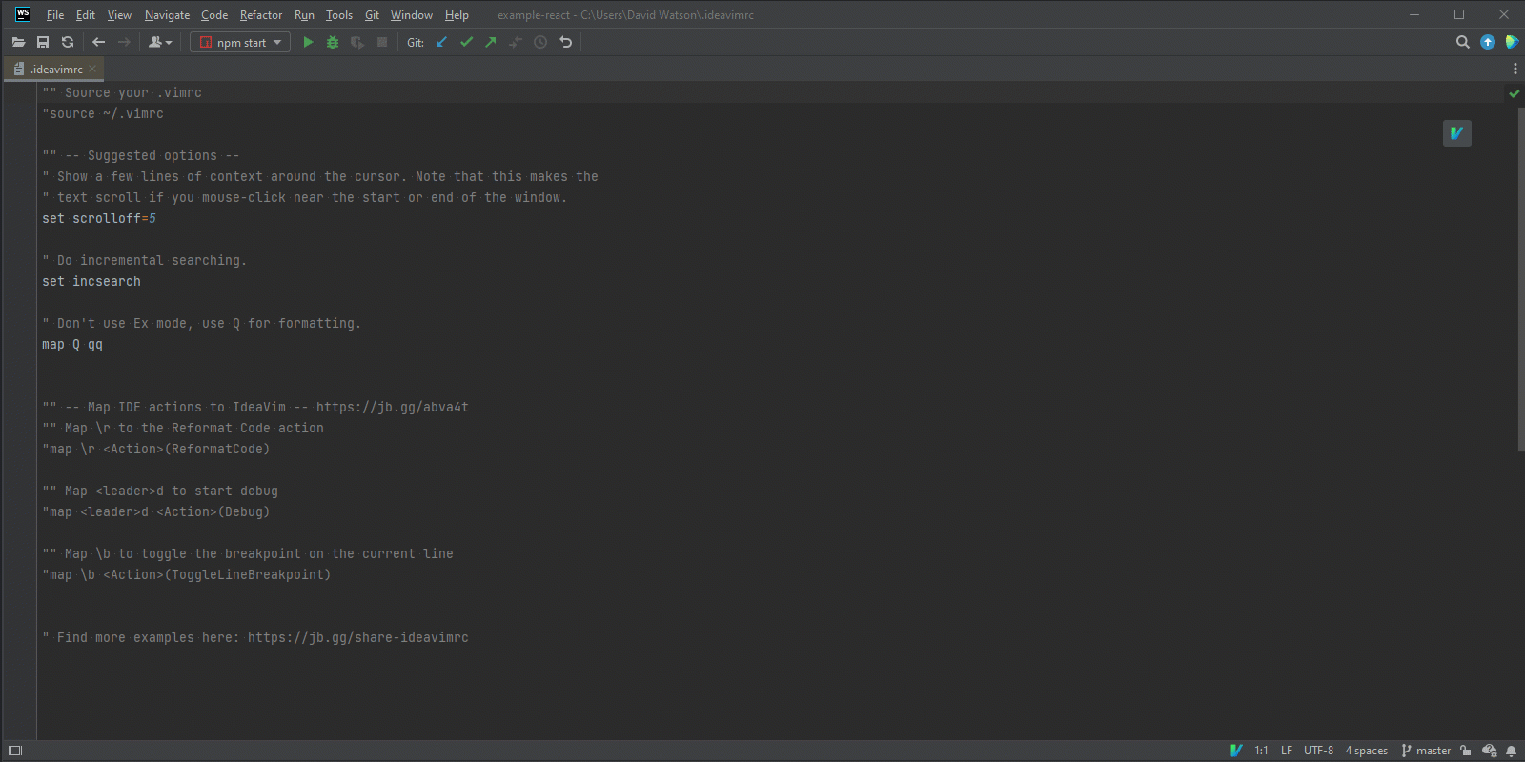Viewport: 1525px width, 762px height.
Task: Open the Code With Me user dropdown
Action: coord(160,42)
